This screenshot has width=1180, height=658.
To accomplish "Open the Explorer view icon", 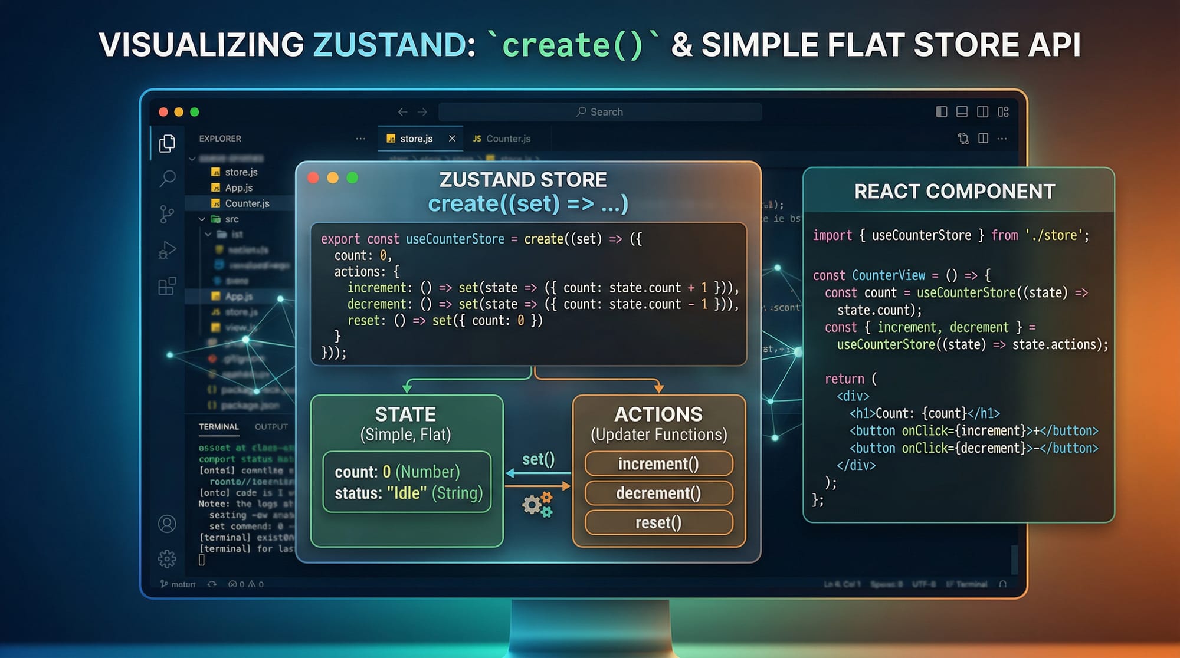I will click(x=168, y=143).
